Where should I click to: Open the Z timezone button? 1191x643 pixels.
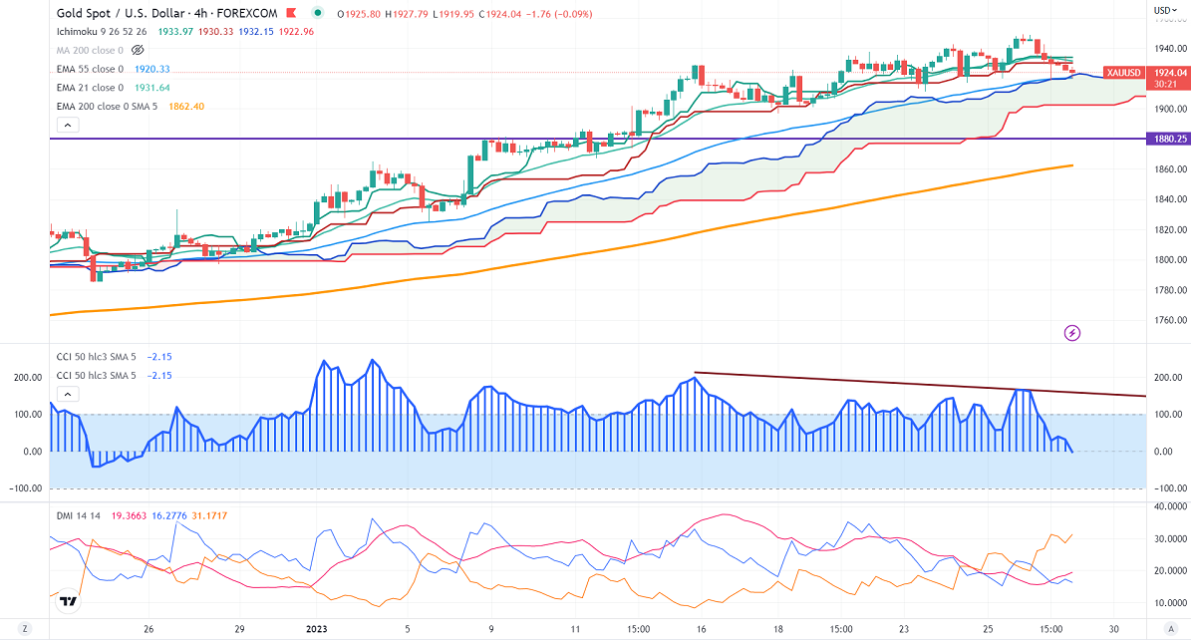tap(24, 629)
